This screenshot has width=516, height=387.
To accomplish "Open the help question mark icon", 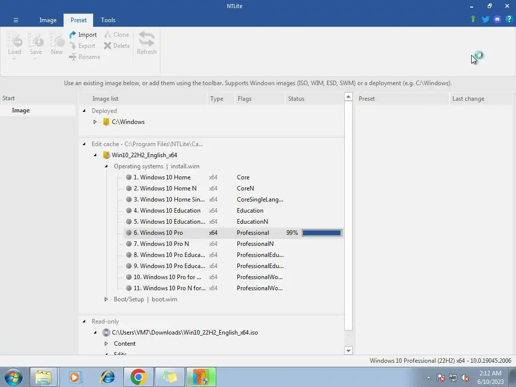I will tap(509, 19).
